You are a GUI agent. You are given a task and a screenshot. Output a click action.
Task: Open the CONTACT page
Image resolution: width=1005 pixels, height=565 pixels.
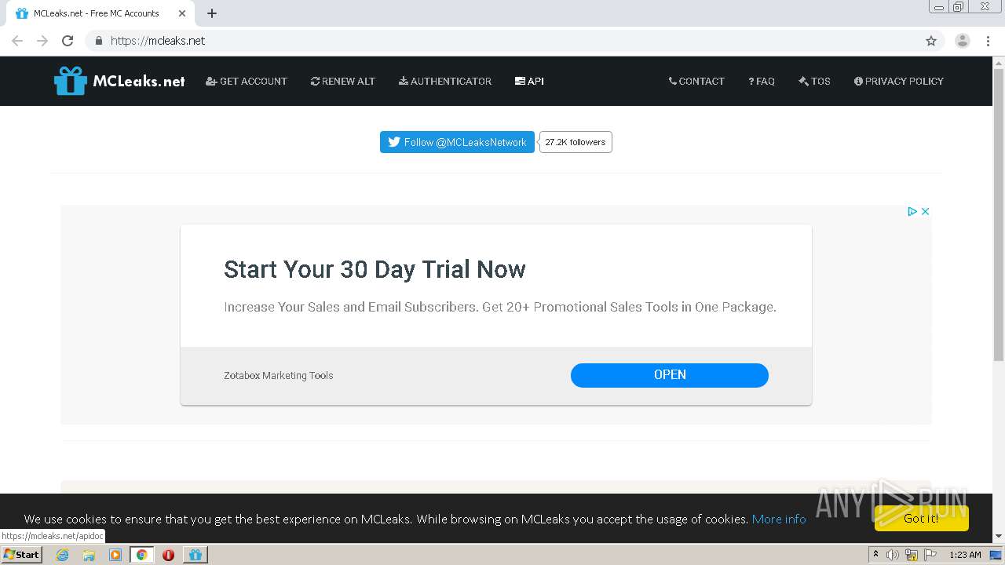[x=696, y=81]
